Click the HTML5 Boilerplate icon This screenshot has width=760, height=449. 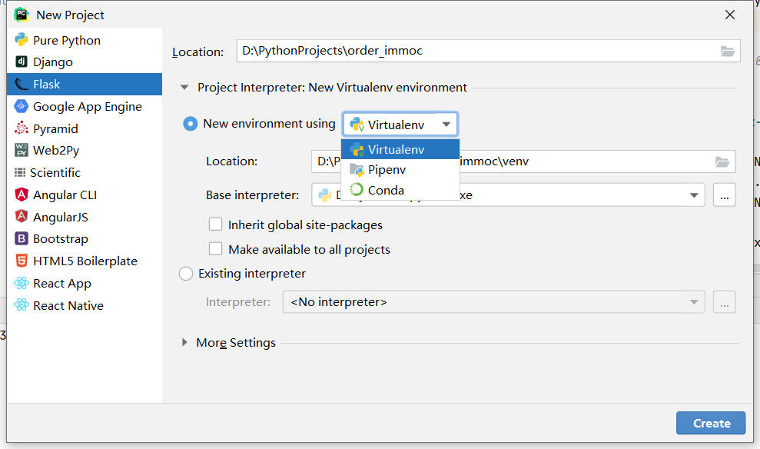click(22, 261)
